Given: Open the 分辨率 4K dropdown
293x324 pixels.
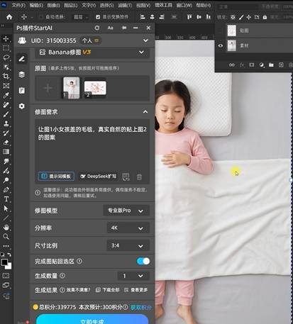Looking at the screenshot, I should coord(128,228).
